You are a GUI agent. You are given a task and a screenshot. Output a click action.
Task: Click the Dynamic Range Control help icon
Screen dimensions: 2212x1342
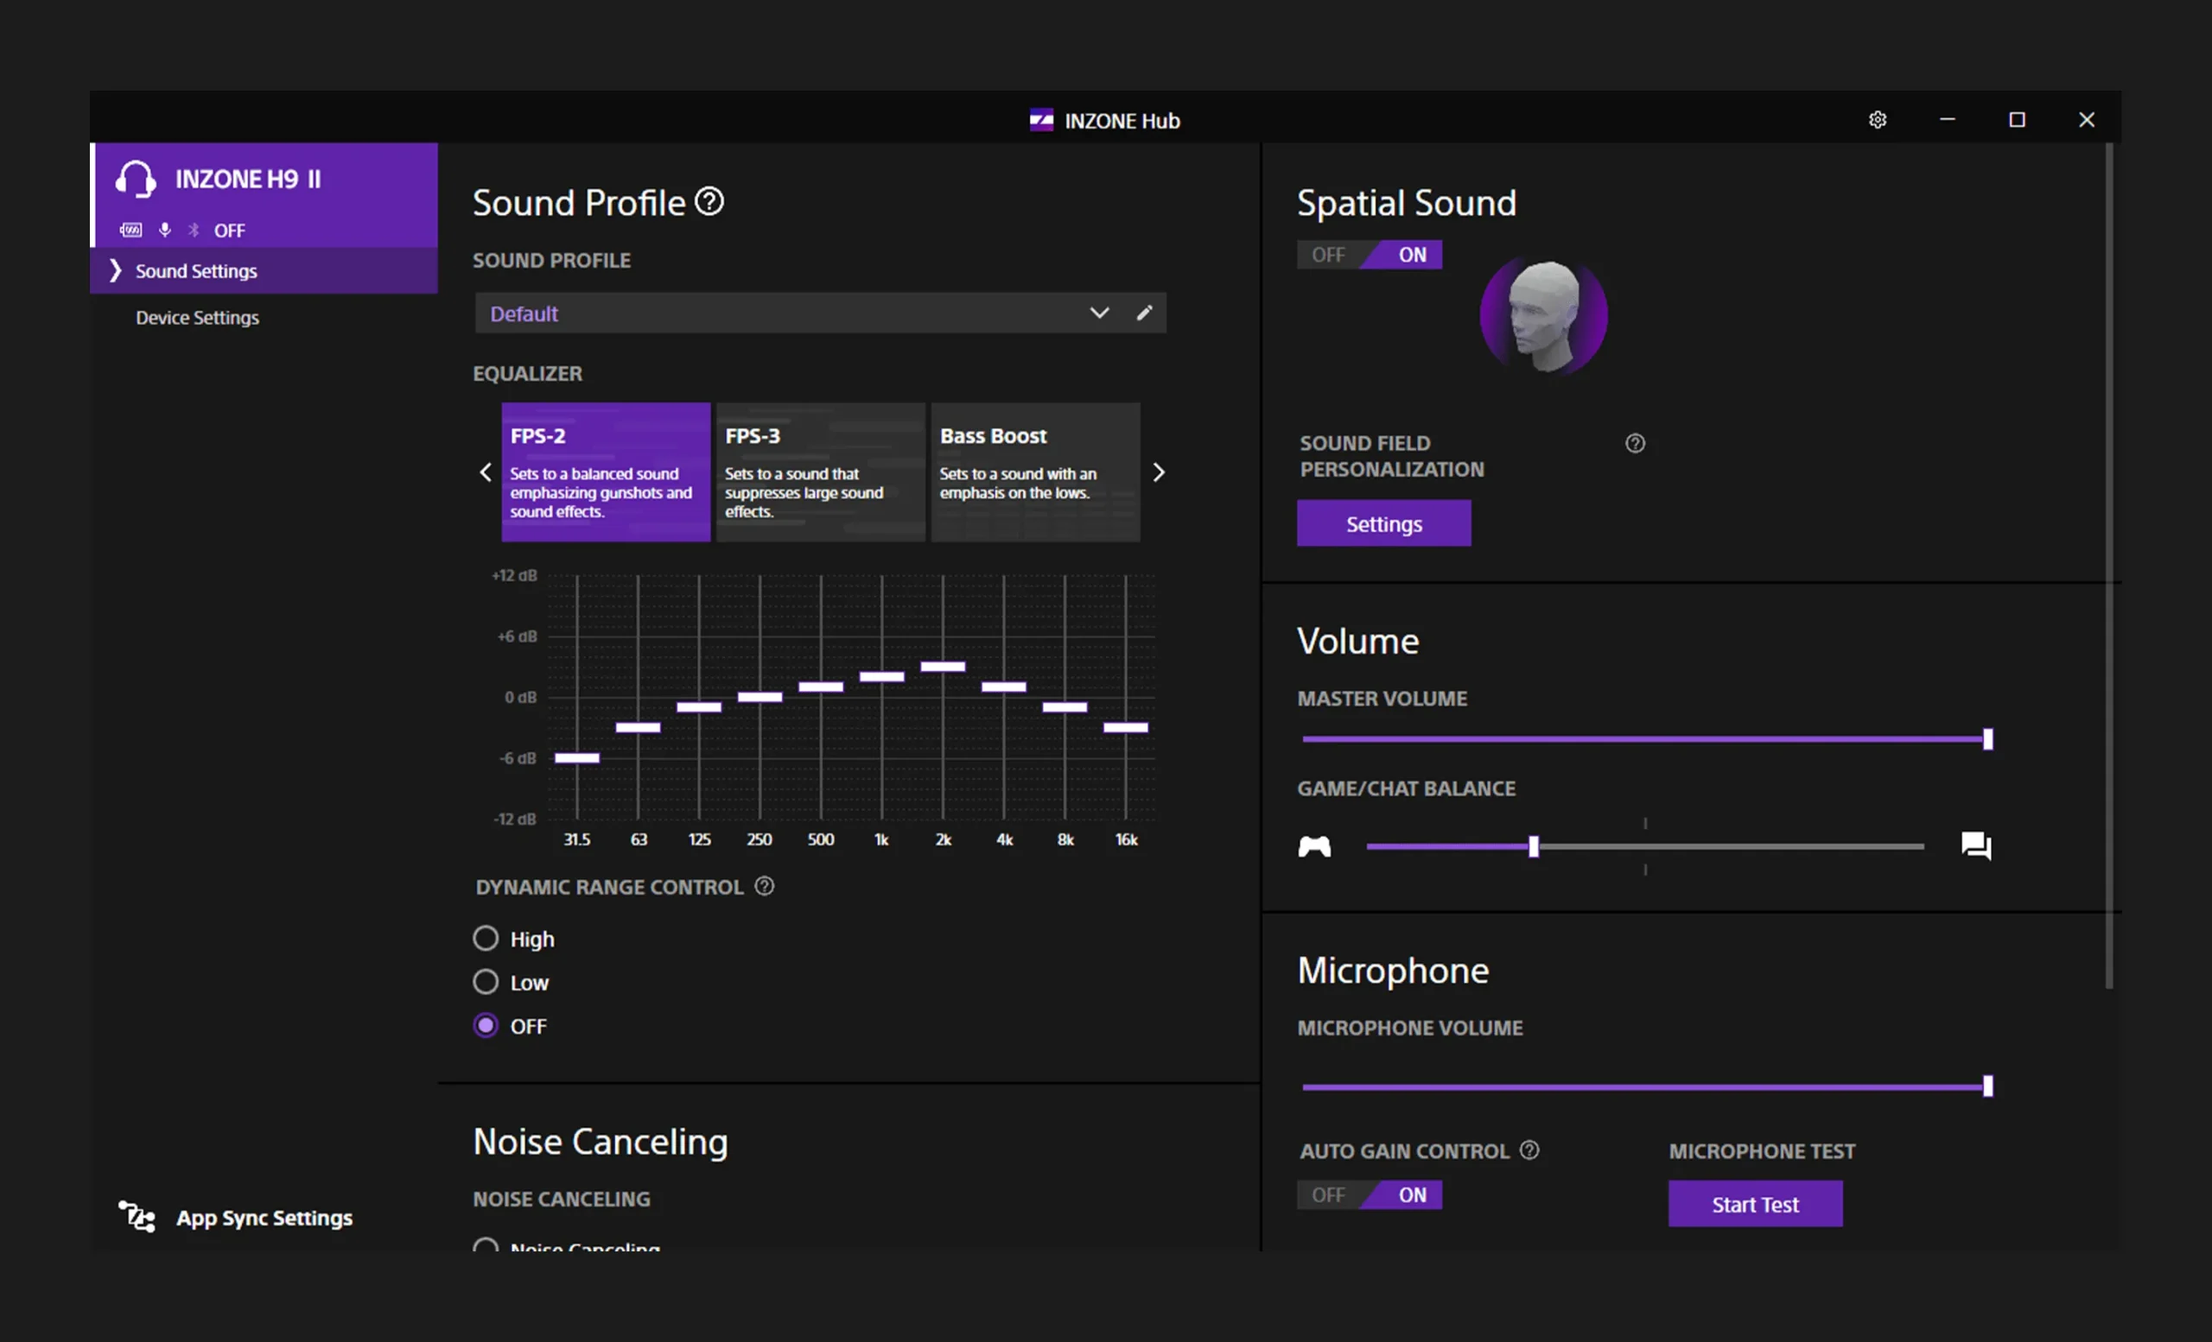pyautogui.click(x=764, y=886)
